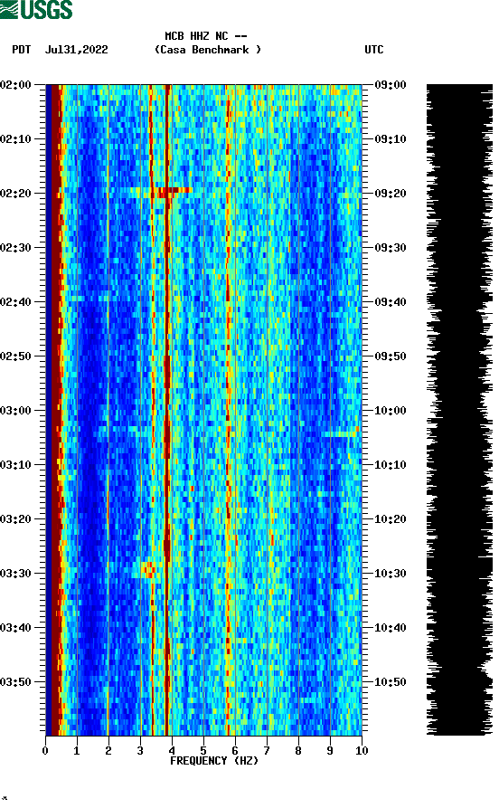Screen dimensions: 499x808
Task: Click frequency axis tick label '2'
Action: tap(108, 751)
